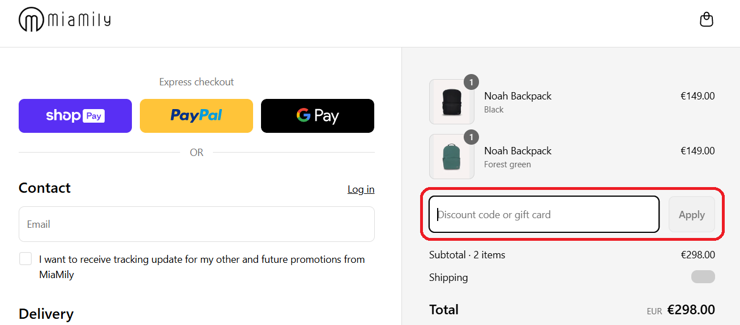Click the Total amount €298.00

tap(691, 310)
